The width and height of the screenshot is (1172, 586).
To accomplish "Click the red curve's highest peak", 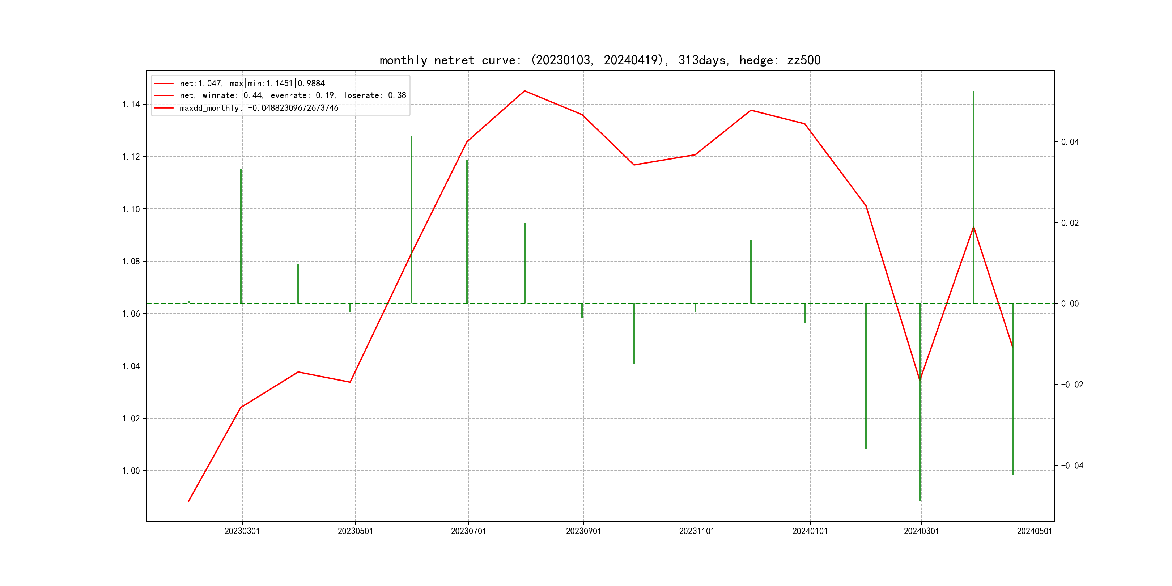I will 525,91.
